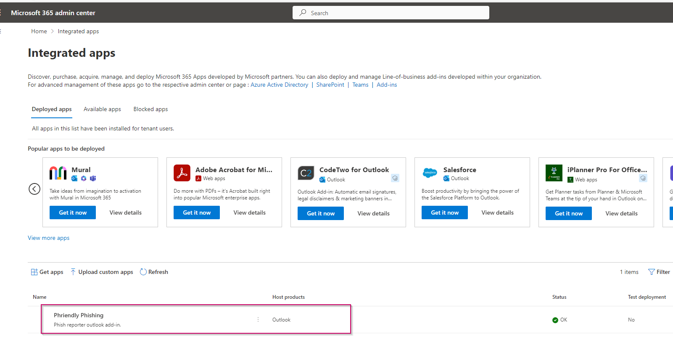Click View more apps link
Screen dimensions: 673x340
[49, 238]
